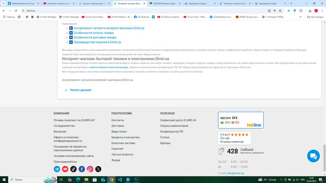The image size is (326, 183).
Task: Open the TikTok social icon in footer
Action: 73,169
